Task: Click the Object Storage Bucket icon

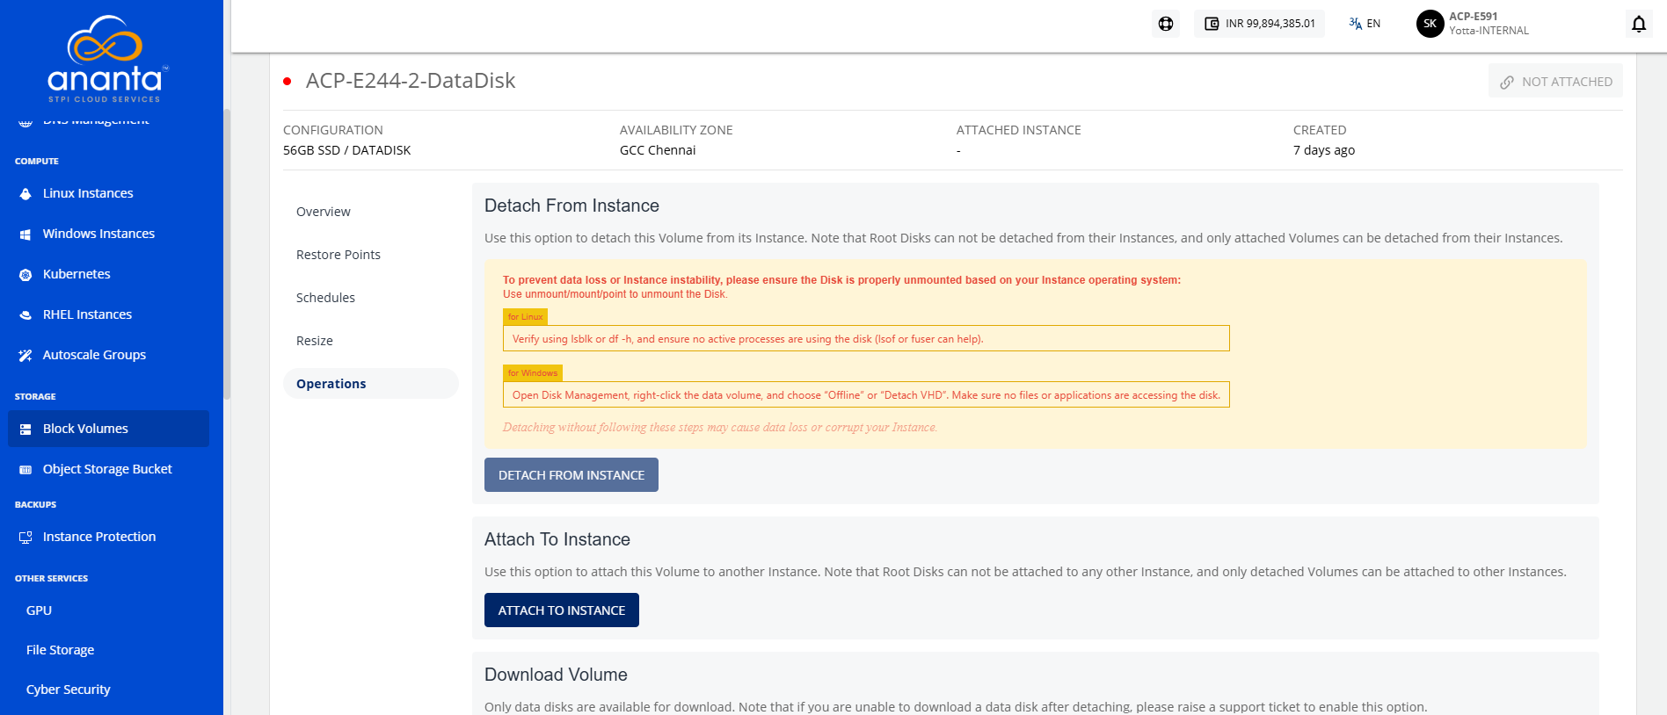Action: coord(25,469)
